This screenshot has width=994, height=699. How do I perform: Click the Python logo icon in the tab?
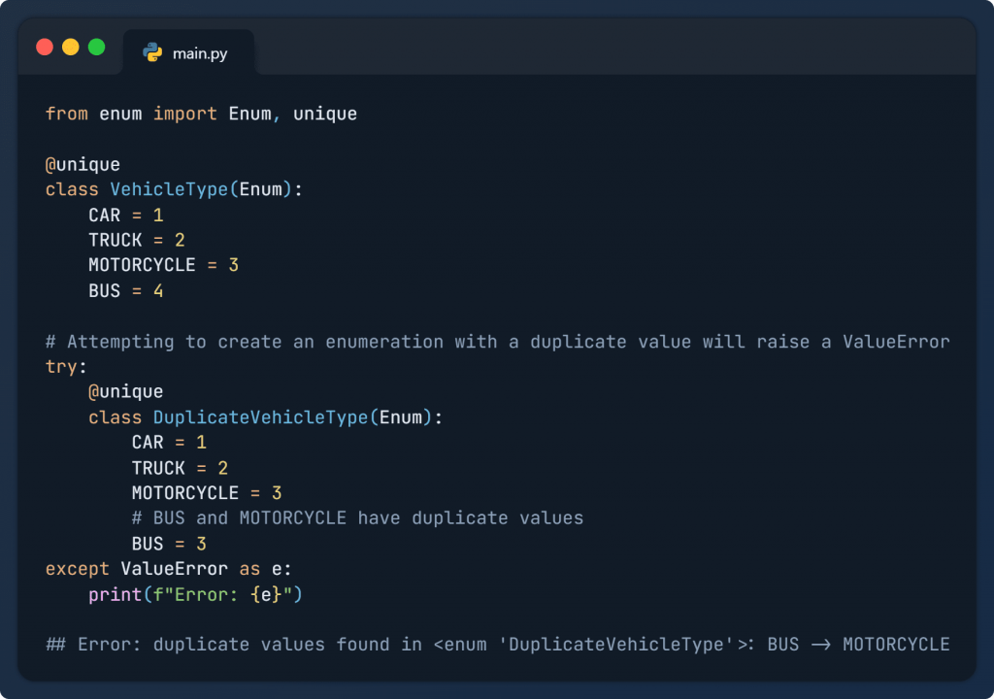click(152, 53)
